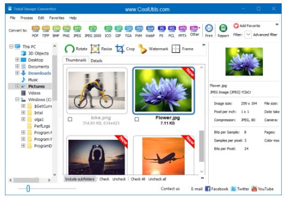Screen dimensions: 285x198
Task: Open the Process menu
Action: pos(26,18)
